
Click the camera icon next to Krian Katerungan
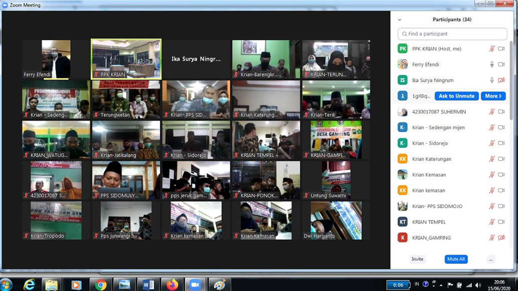pos(501,159)
